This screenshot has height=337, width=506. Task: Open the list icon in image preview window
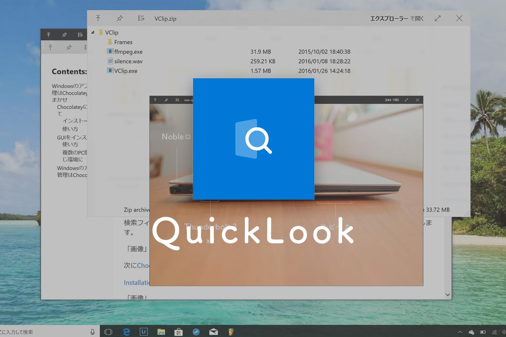[177, 100]
